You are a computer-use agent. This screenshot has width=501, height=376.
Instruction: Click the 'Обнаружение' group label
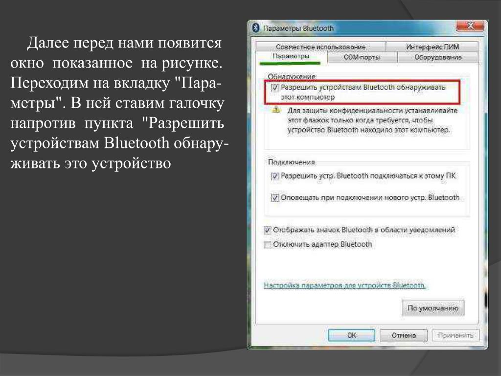click(x=292, y=76)
